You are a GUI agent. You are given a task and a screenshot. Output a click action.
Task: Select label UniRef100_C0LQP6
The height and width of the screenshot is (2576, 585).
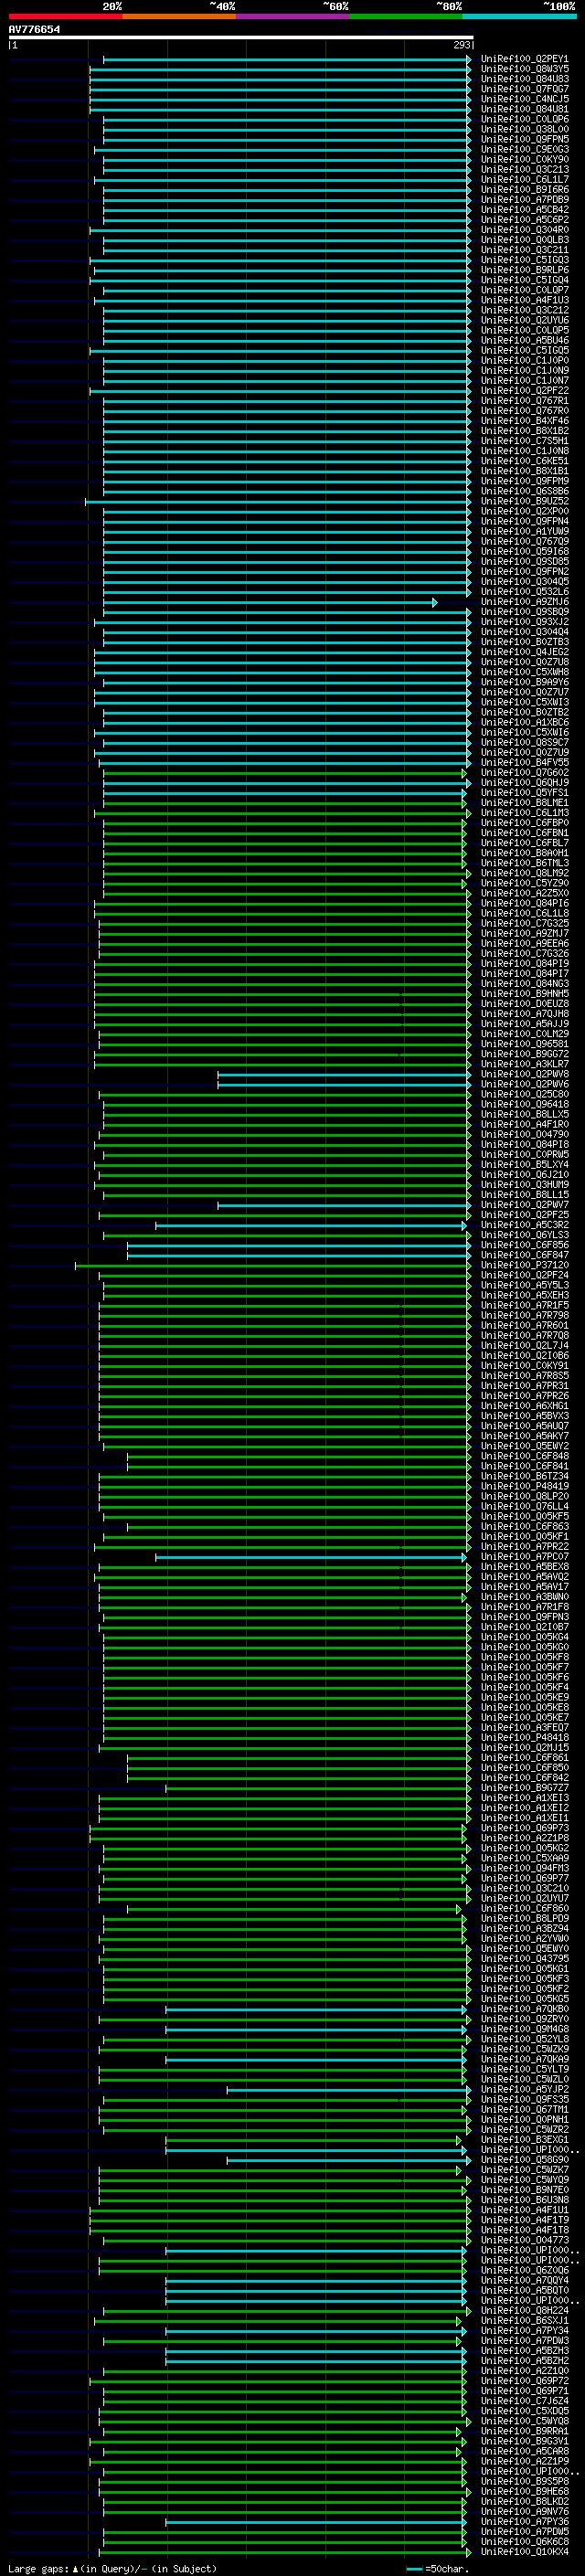[524, 120]
